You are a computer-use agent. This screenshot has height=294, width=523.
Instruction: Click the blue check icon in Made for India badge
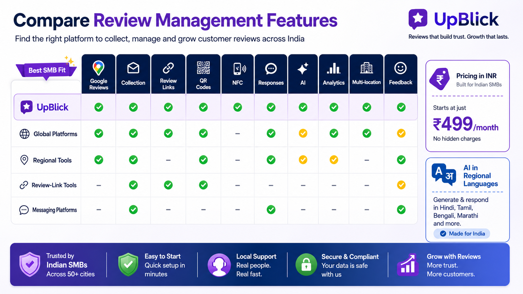(x=443, y=234)
